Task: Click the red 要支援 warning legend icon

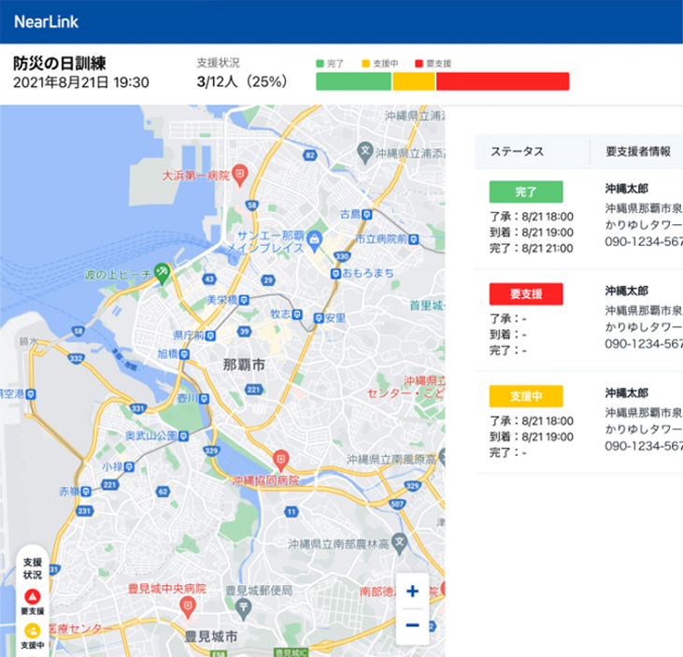Action: tap(32, 596)
